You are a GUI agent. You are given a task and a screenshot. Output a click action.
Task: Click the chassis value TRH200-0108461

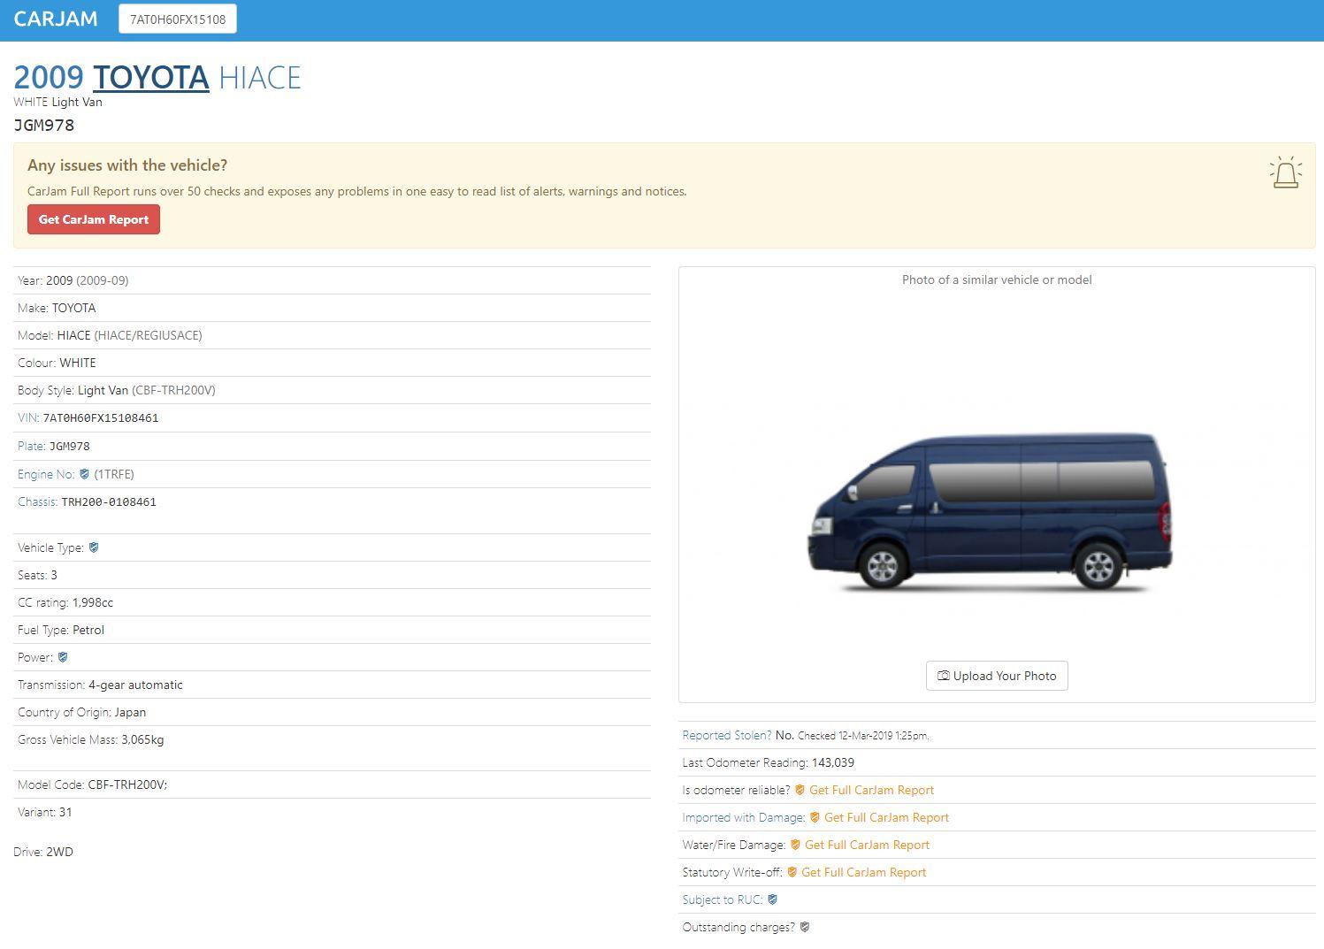[109, 502]
